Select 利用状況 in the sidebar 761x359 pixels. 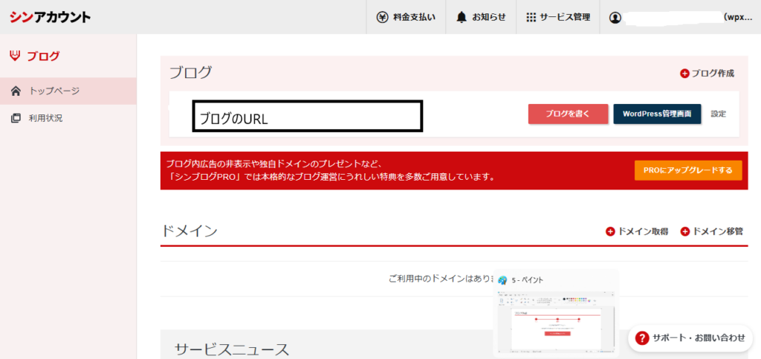45,117
